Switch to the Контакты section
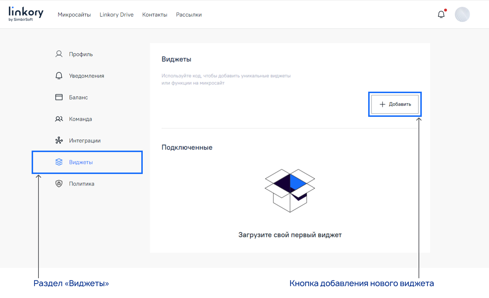Viewport: 489px width, 298px height. pos(155,15)
